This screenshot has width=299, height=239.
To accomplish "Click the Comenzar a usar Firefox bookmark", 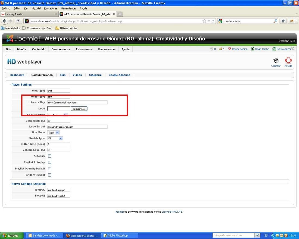I will coord(38,28).
